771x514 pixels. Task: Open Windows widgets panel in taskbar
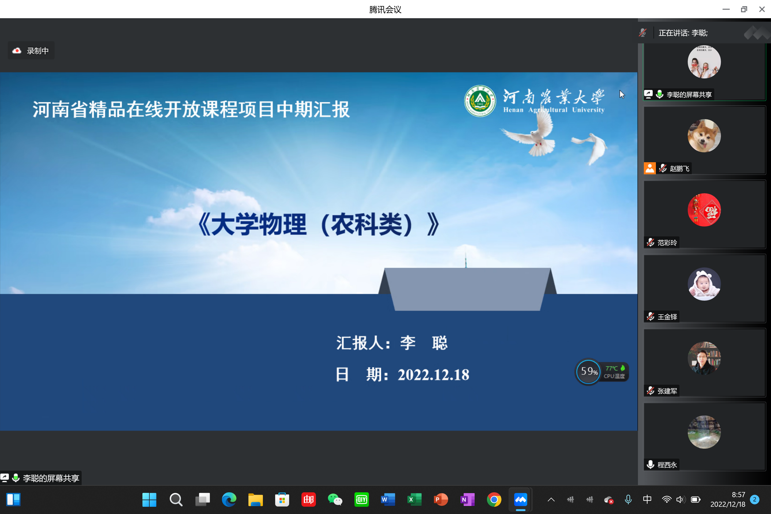pos(13,500)
